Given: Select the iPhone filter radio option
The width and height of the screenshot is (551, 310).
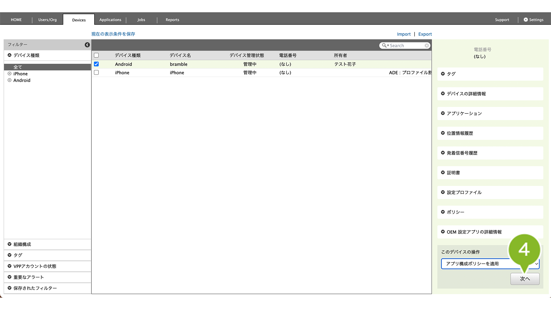Looking at the screenshot, I should click(10, 74).
